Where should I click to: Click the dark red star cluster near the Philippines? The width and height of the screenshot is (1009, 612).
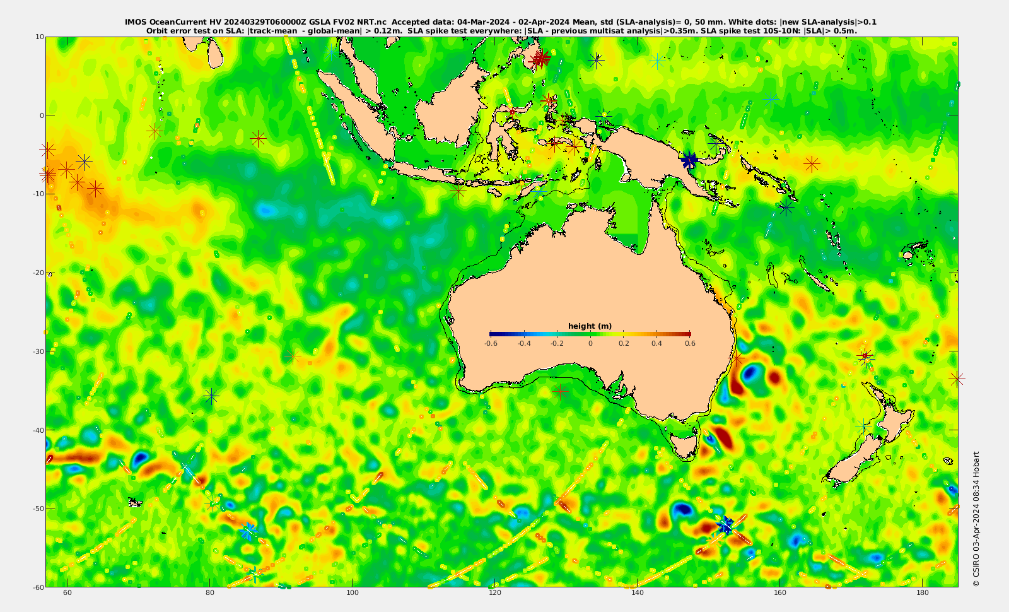click(540, 59)
